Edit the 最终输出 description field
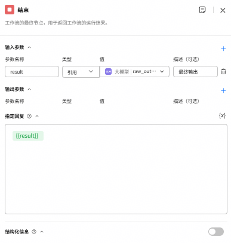The width and height of the screenshot is (231, 243). 195,71
